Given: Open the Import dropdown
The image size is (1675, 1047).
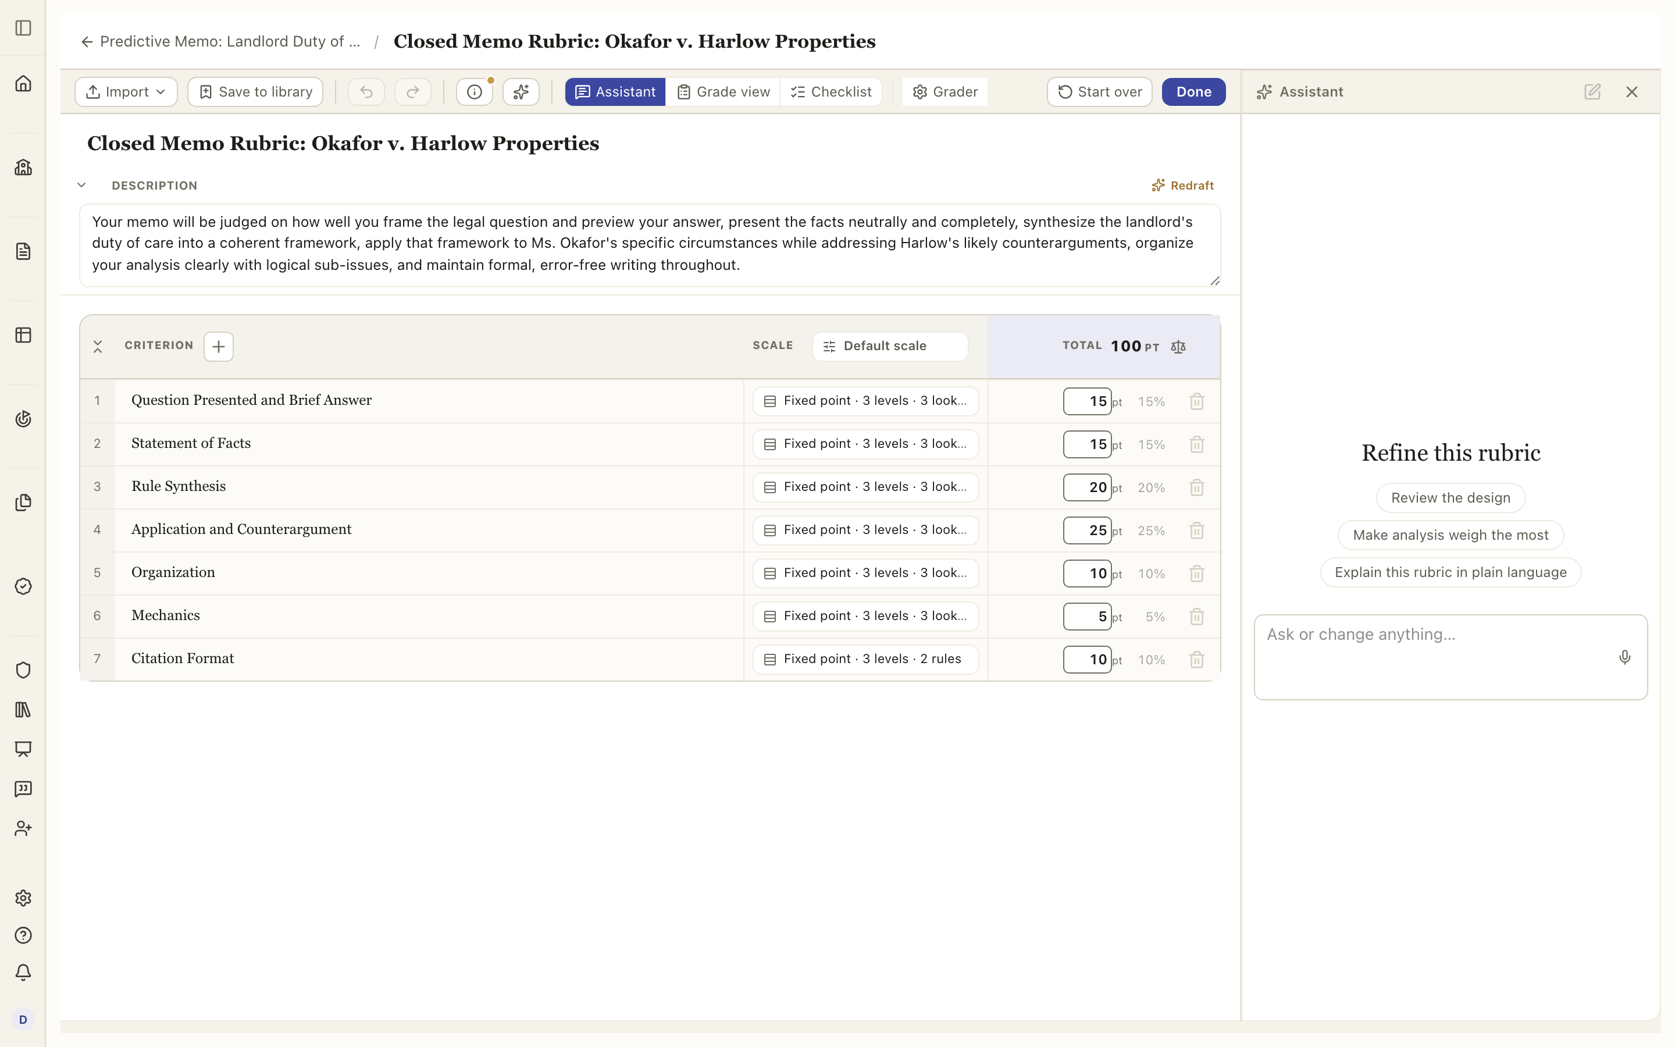Looking at the screenshot, I should pyautogui.click(x=126, y=92).
